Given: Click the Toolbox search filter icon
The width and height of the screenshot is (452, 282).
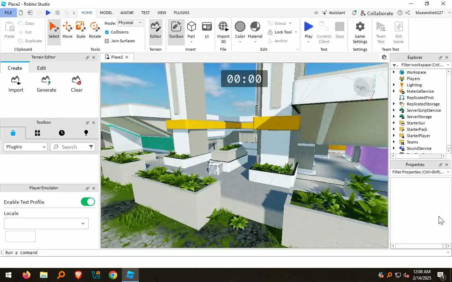Looking at the screenshot, I should pyautogui.click(x=91, y=147).
